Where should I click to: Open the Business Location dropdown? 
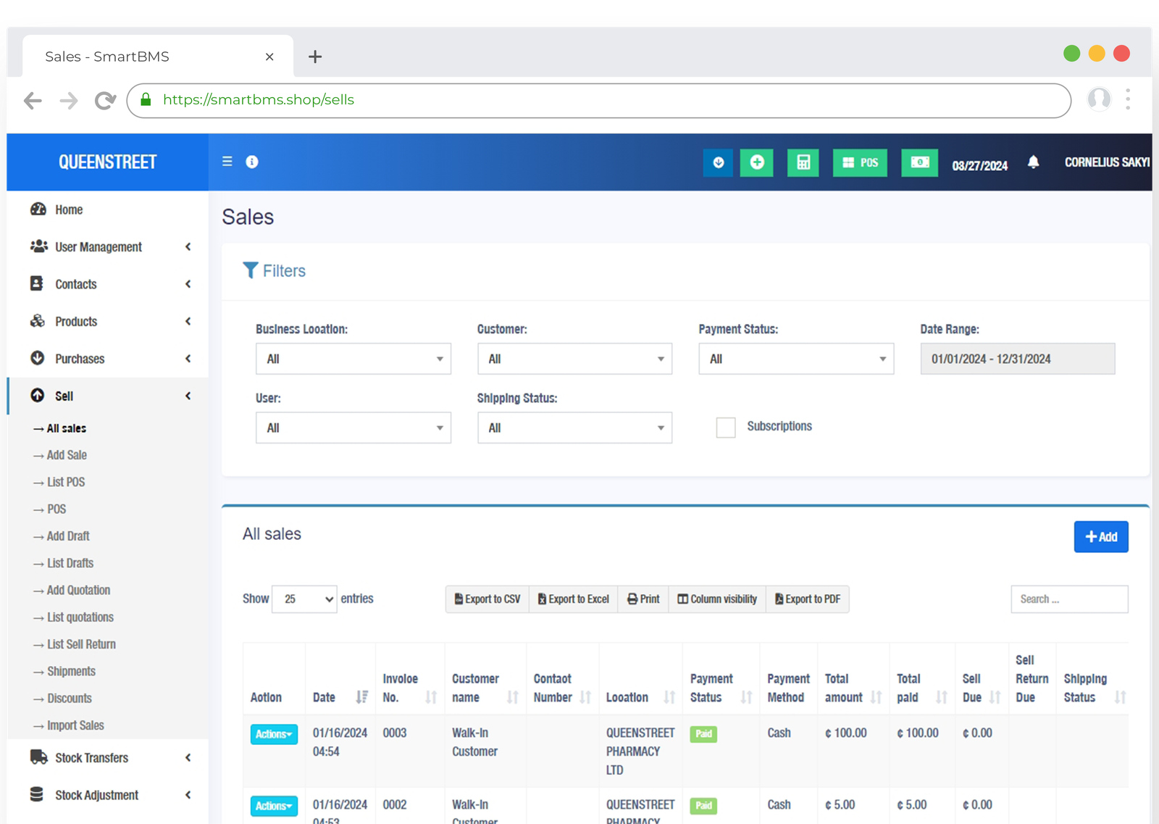[x=353, y=359]
